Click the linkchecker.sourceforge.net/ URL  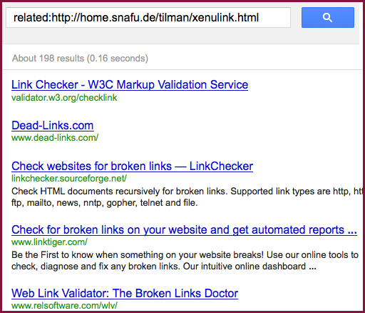[x=69, y=178]
